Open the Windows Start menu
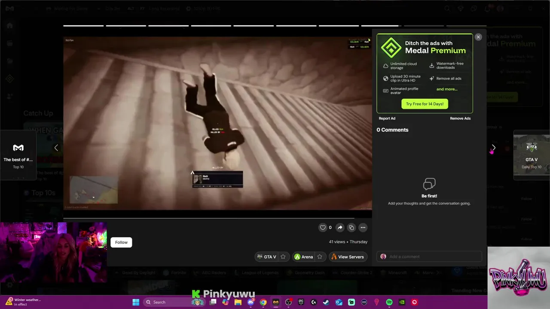550x309 pixels. pos(136,302)
